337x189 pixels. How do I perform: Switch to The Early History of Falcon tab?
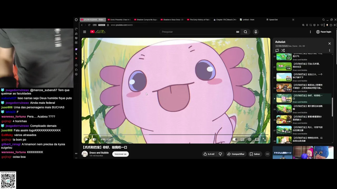point(199,20)
